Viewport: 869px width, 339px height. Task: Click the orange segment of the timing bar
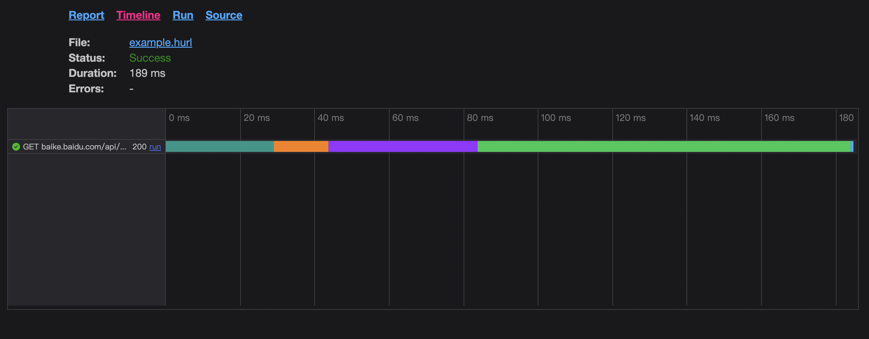(x=301, y=146)
